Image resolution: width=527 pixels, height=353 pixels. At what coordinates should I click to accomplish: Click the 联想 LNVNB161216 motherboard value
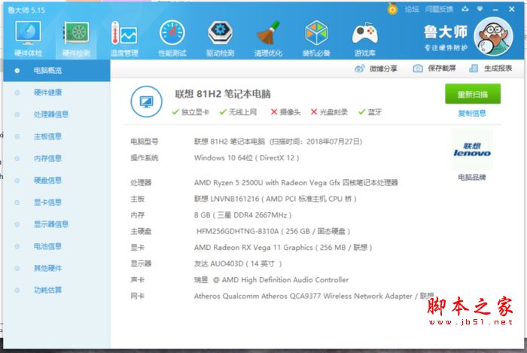(276, 199)
